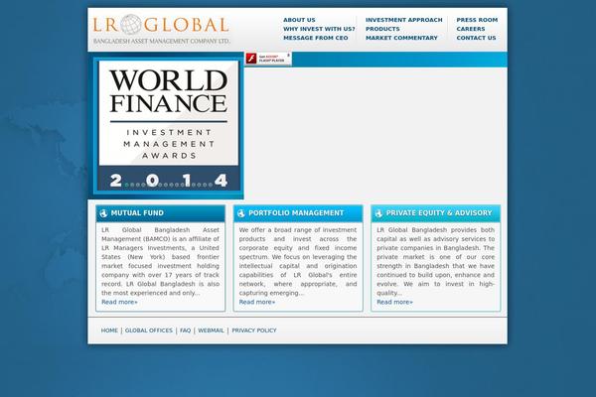Open Global Offices footer link
Image resolution: width=596 pixels, height=397 pixels.
tap(149, 331)
